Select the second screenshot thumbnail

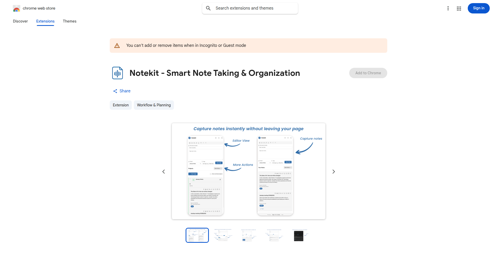(223, 235)
